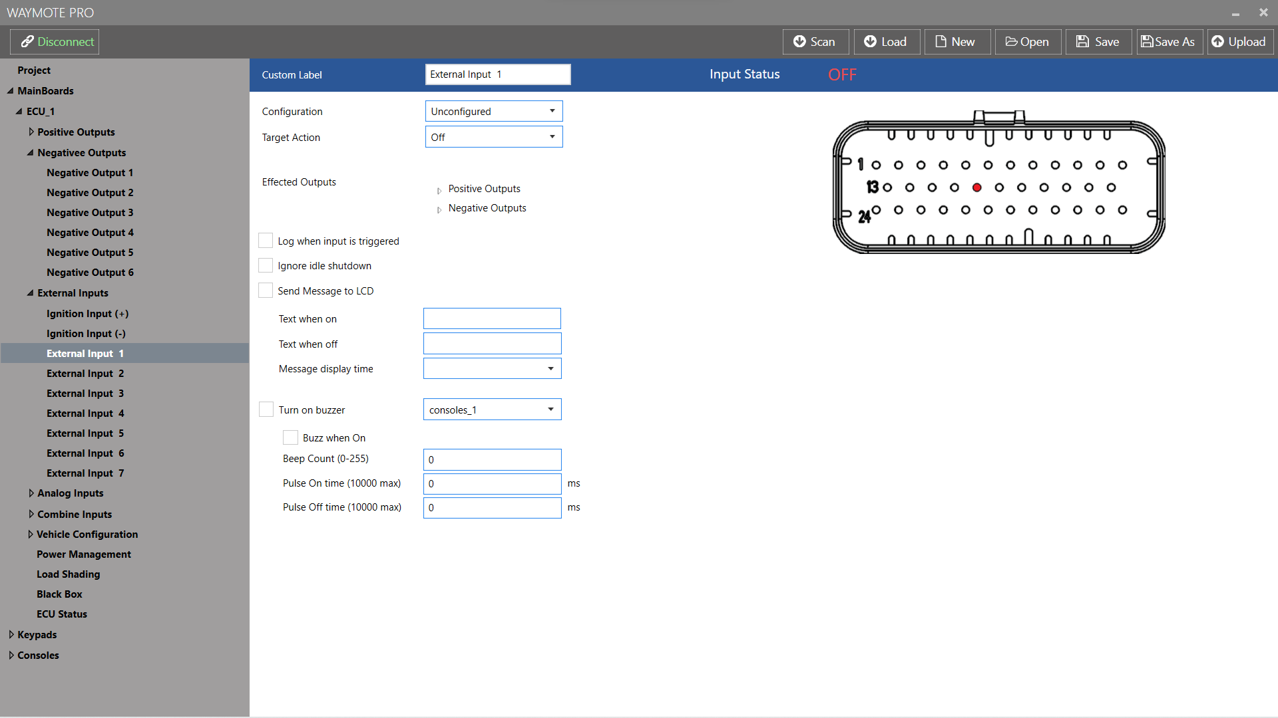
Task: Click the Open folder icon
Action: tap(1011, 42)
